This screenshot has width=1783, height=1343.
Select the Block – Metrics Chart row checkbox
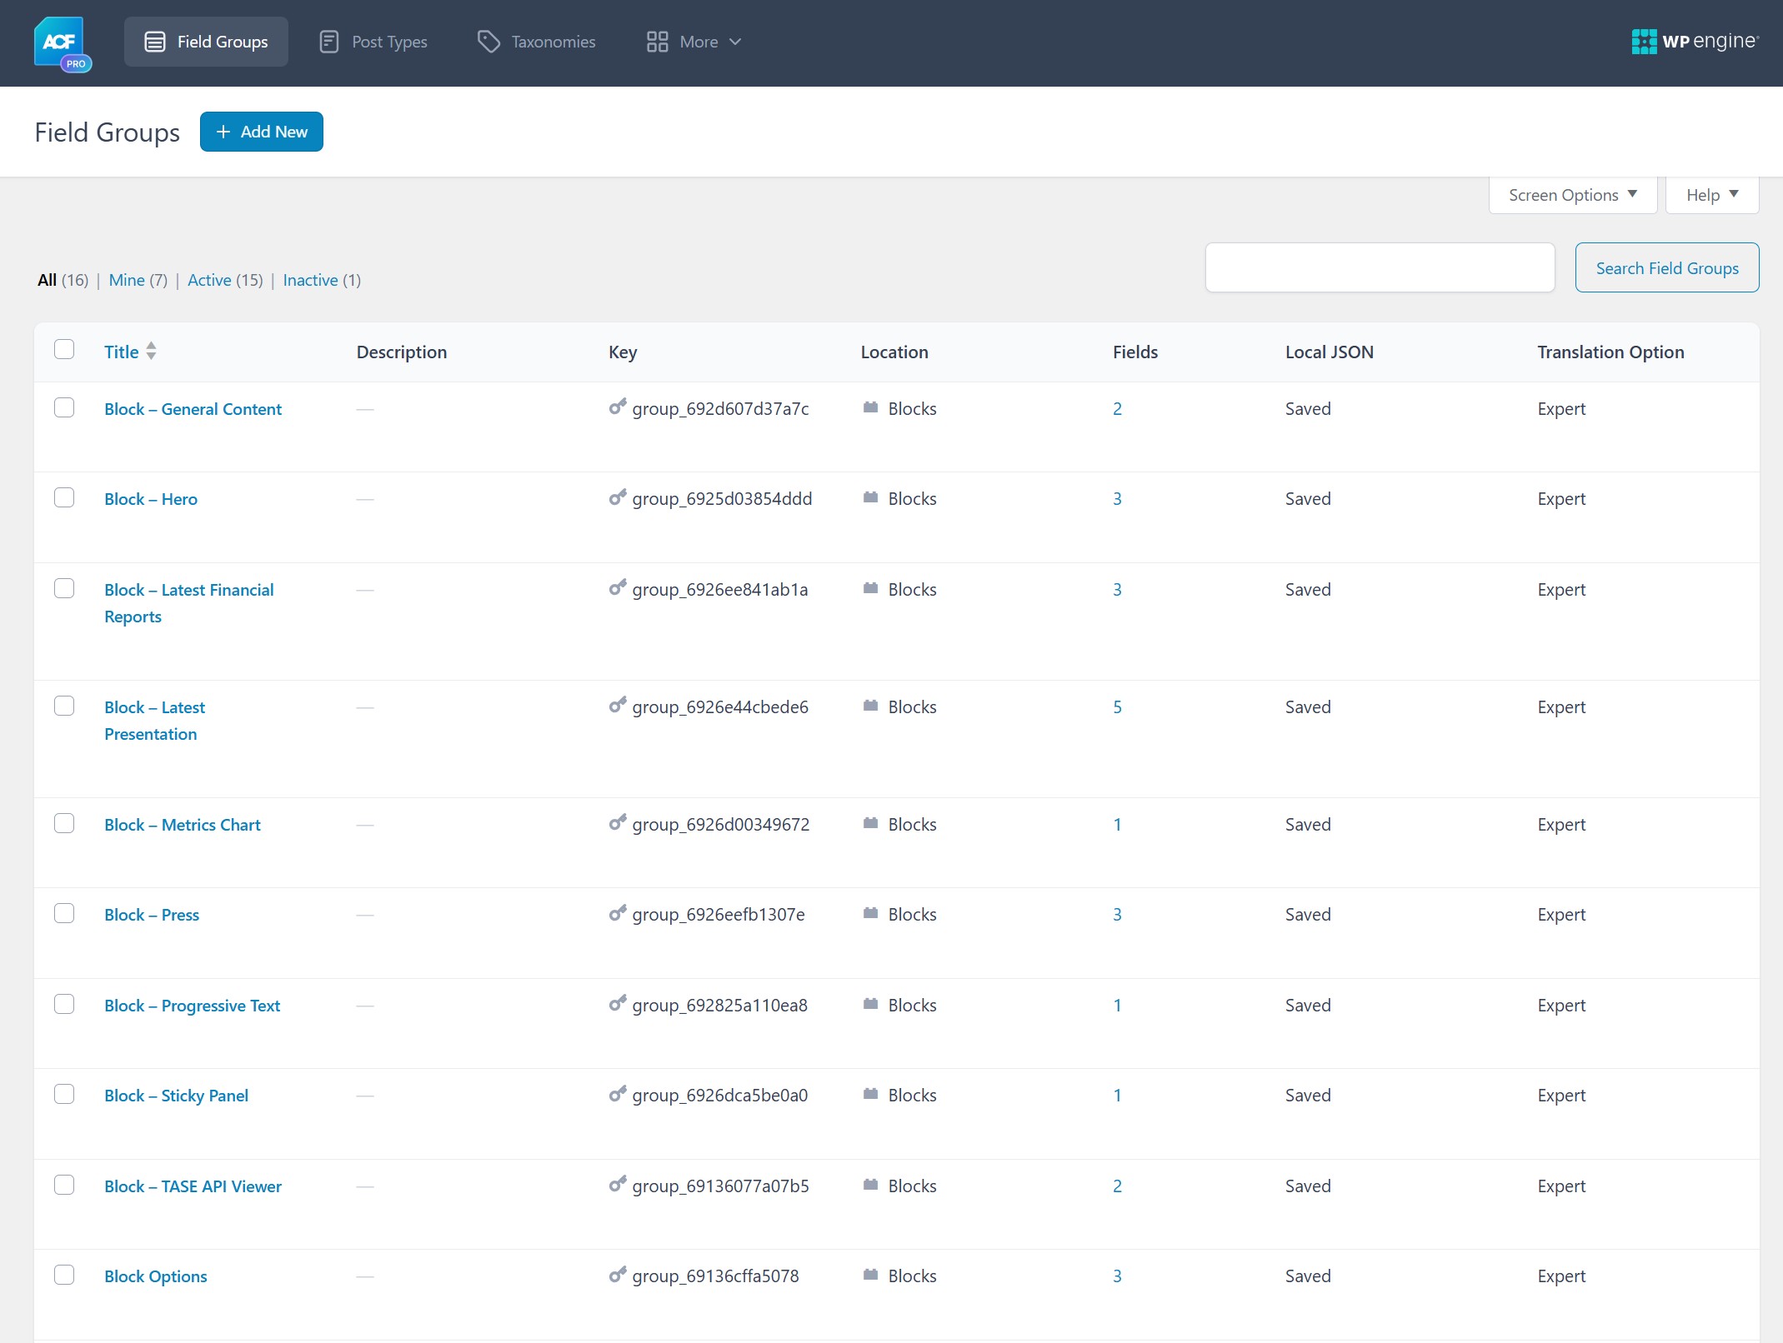point(64,823)
